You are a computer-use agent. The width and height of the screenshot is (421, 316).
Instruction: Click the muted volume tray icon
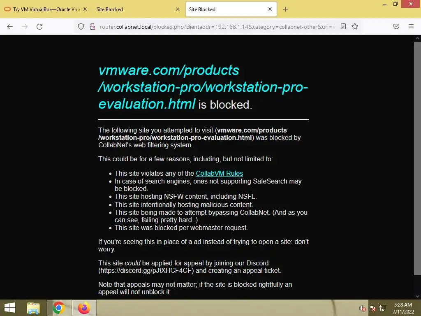pyautogui.click(x=363, y=308)
